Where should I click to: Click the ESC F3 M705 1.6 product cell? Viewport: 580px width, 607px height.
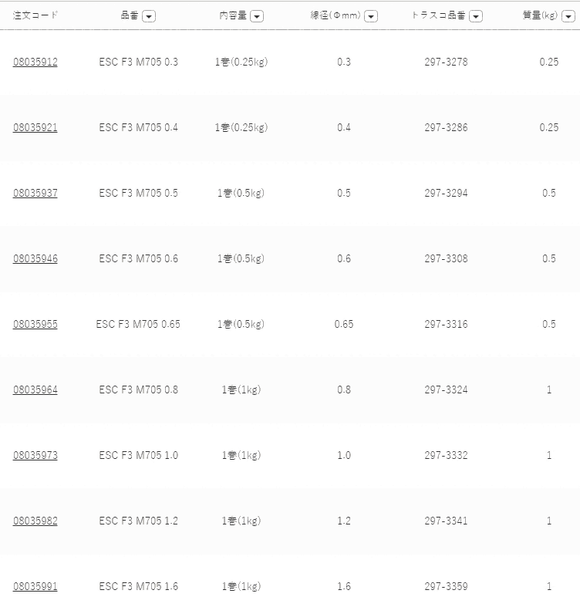(138, 586)
